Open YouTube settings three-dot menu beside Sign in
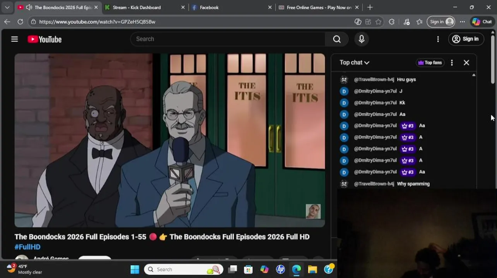Screen dimensions: 497x278 [438, 39]
